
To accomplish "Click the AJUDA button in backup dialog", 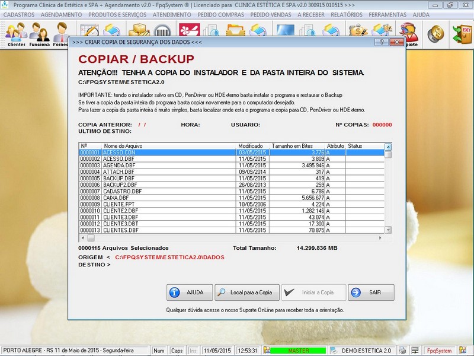I will [x=190, y=293].
